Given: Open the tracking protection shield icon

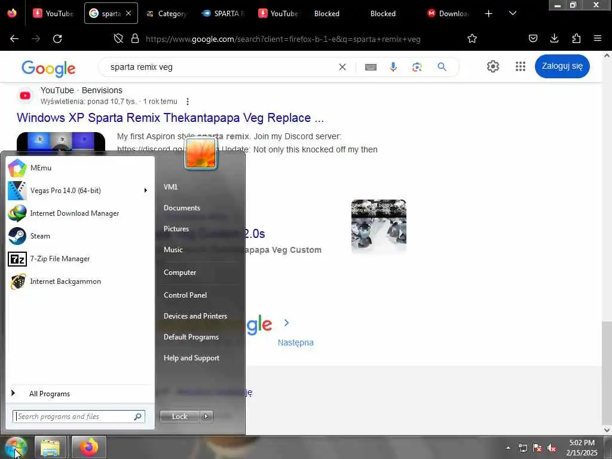Looking at the screenshot, I should 118,39.
